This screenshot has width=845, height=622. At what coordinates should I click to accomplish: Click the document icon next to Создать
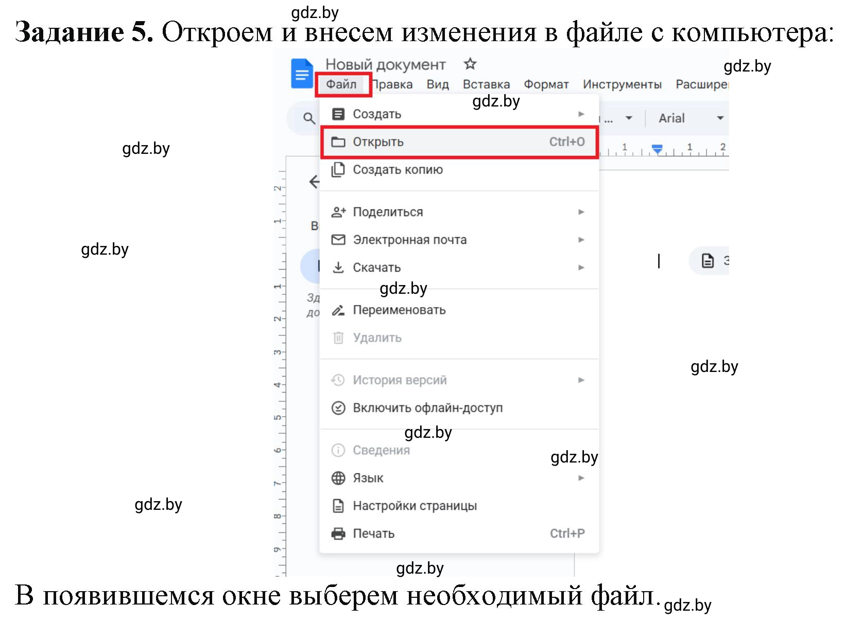click(338, 114)
